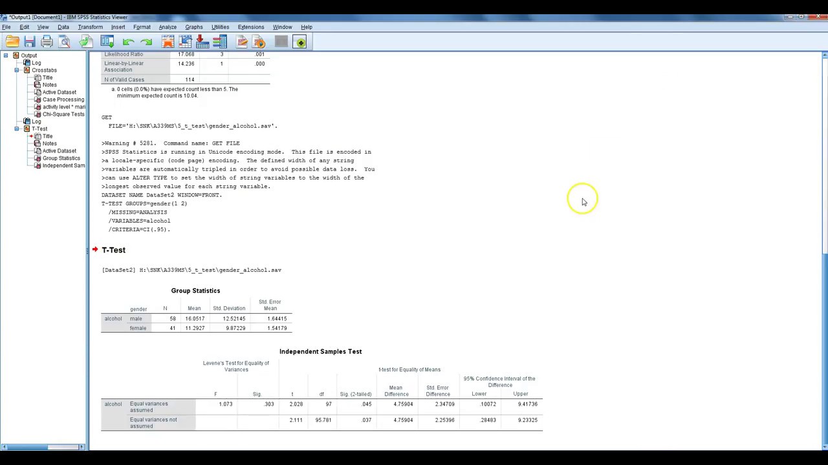Open the Format menu
Screen dimensions: 828x465
[x=142, y=27]
